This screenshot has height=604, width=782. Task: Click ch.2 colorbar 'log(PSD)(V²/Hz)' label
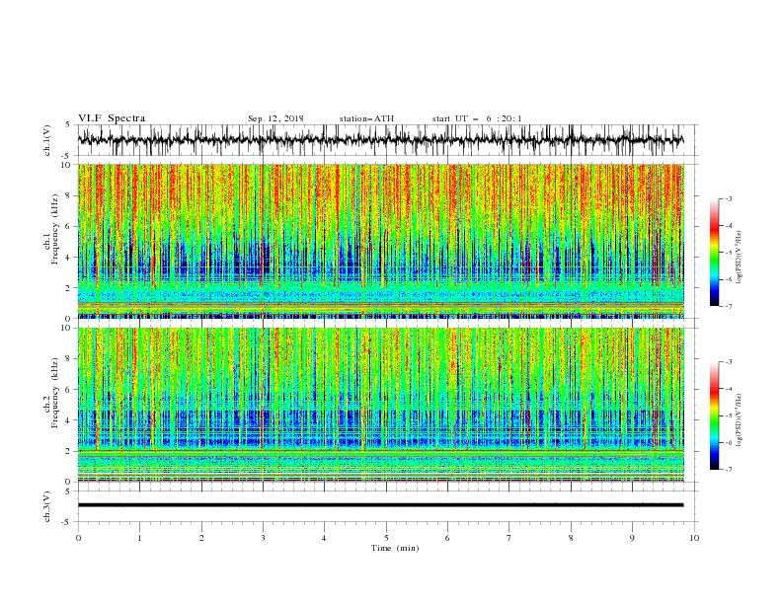point(740,420)
